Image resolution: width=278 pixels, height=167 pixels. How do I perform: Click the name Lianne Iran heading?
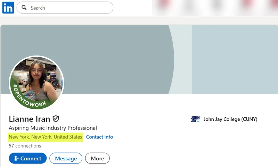coord(30,119)
